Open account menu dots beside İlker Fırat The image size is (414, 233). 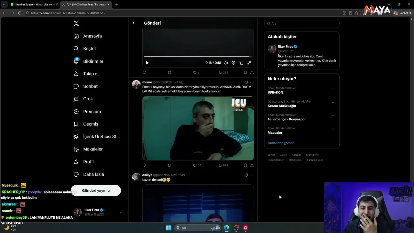coord(122,212)
